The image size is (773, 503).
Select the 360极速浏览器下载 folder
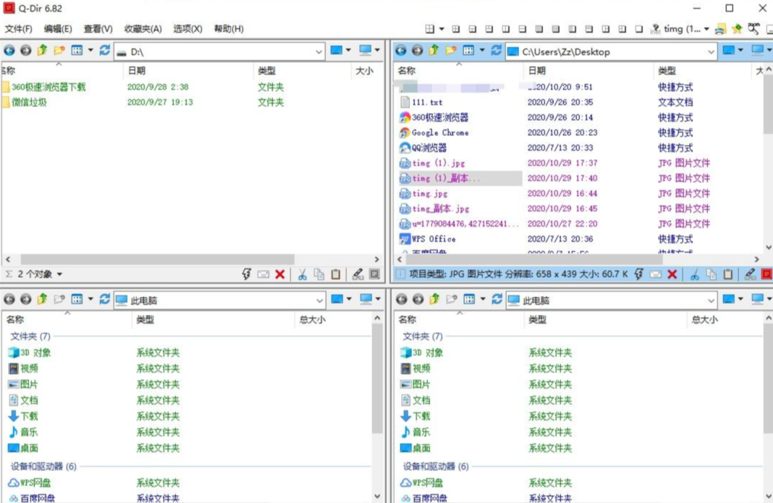tap(48, 88)
